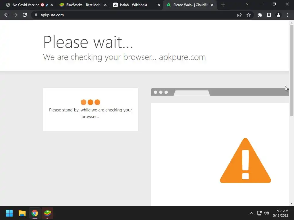Screen dimensions: 294x220
Task: Close the Please Wait Cloudflare tab
Action: pos(212,5)
